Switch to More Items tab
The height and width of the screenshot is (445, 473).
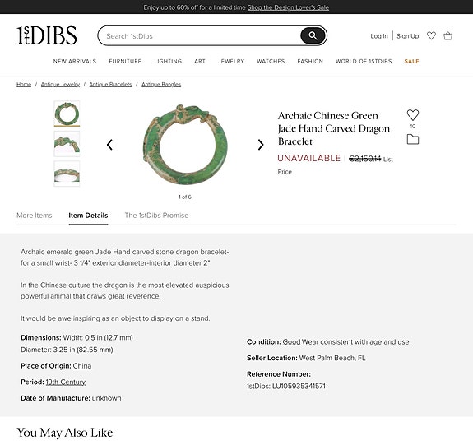[35, 216]
